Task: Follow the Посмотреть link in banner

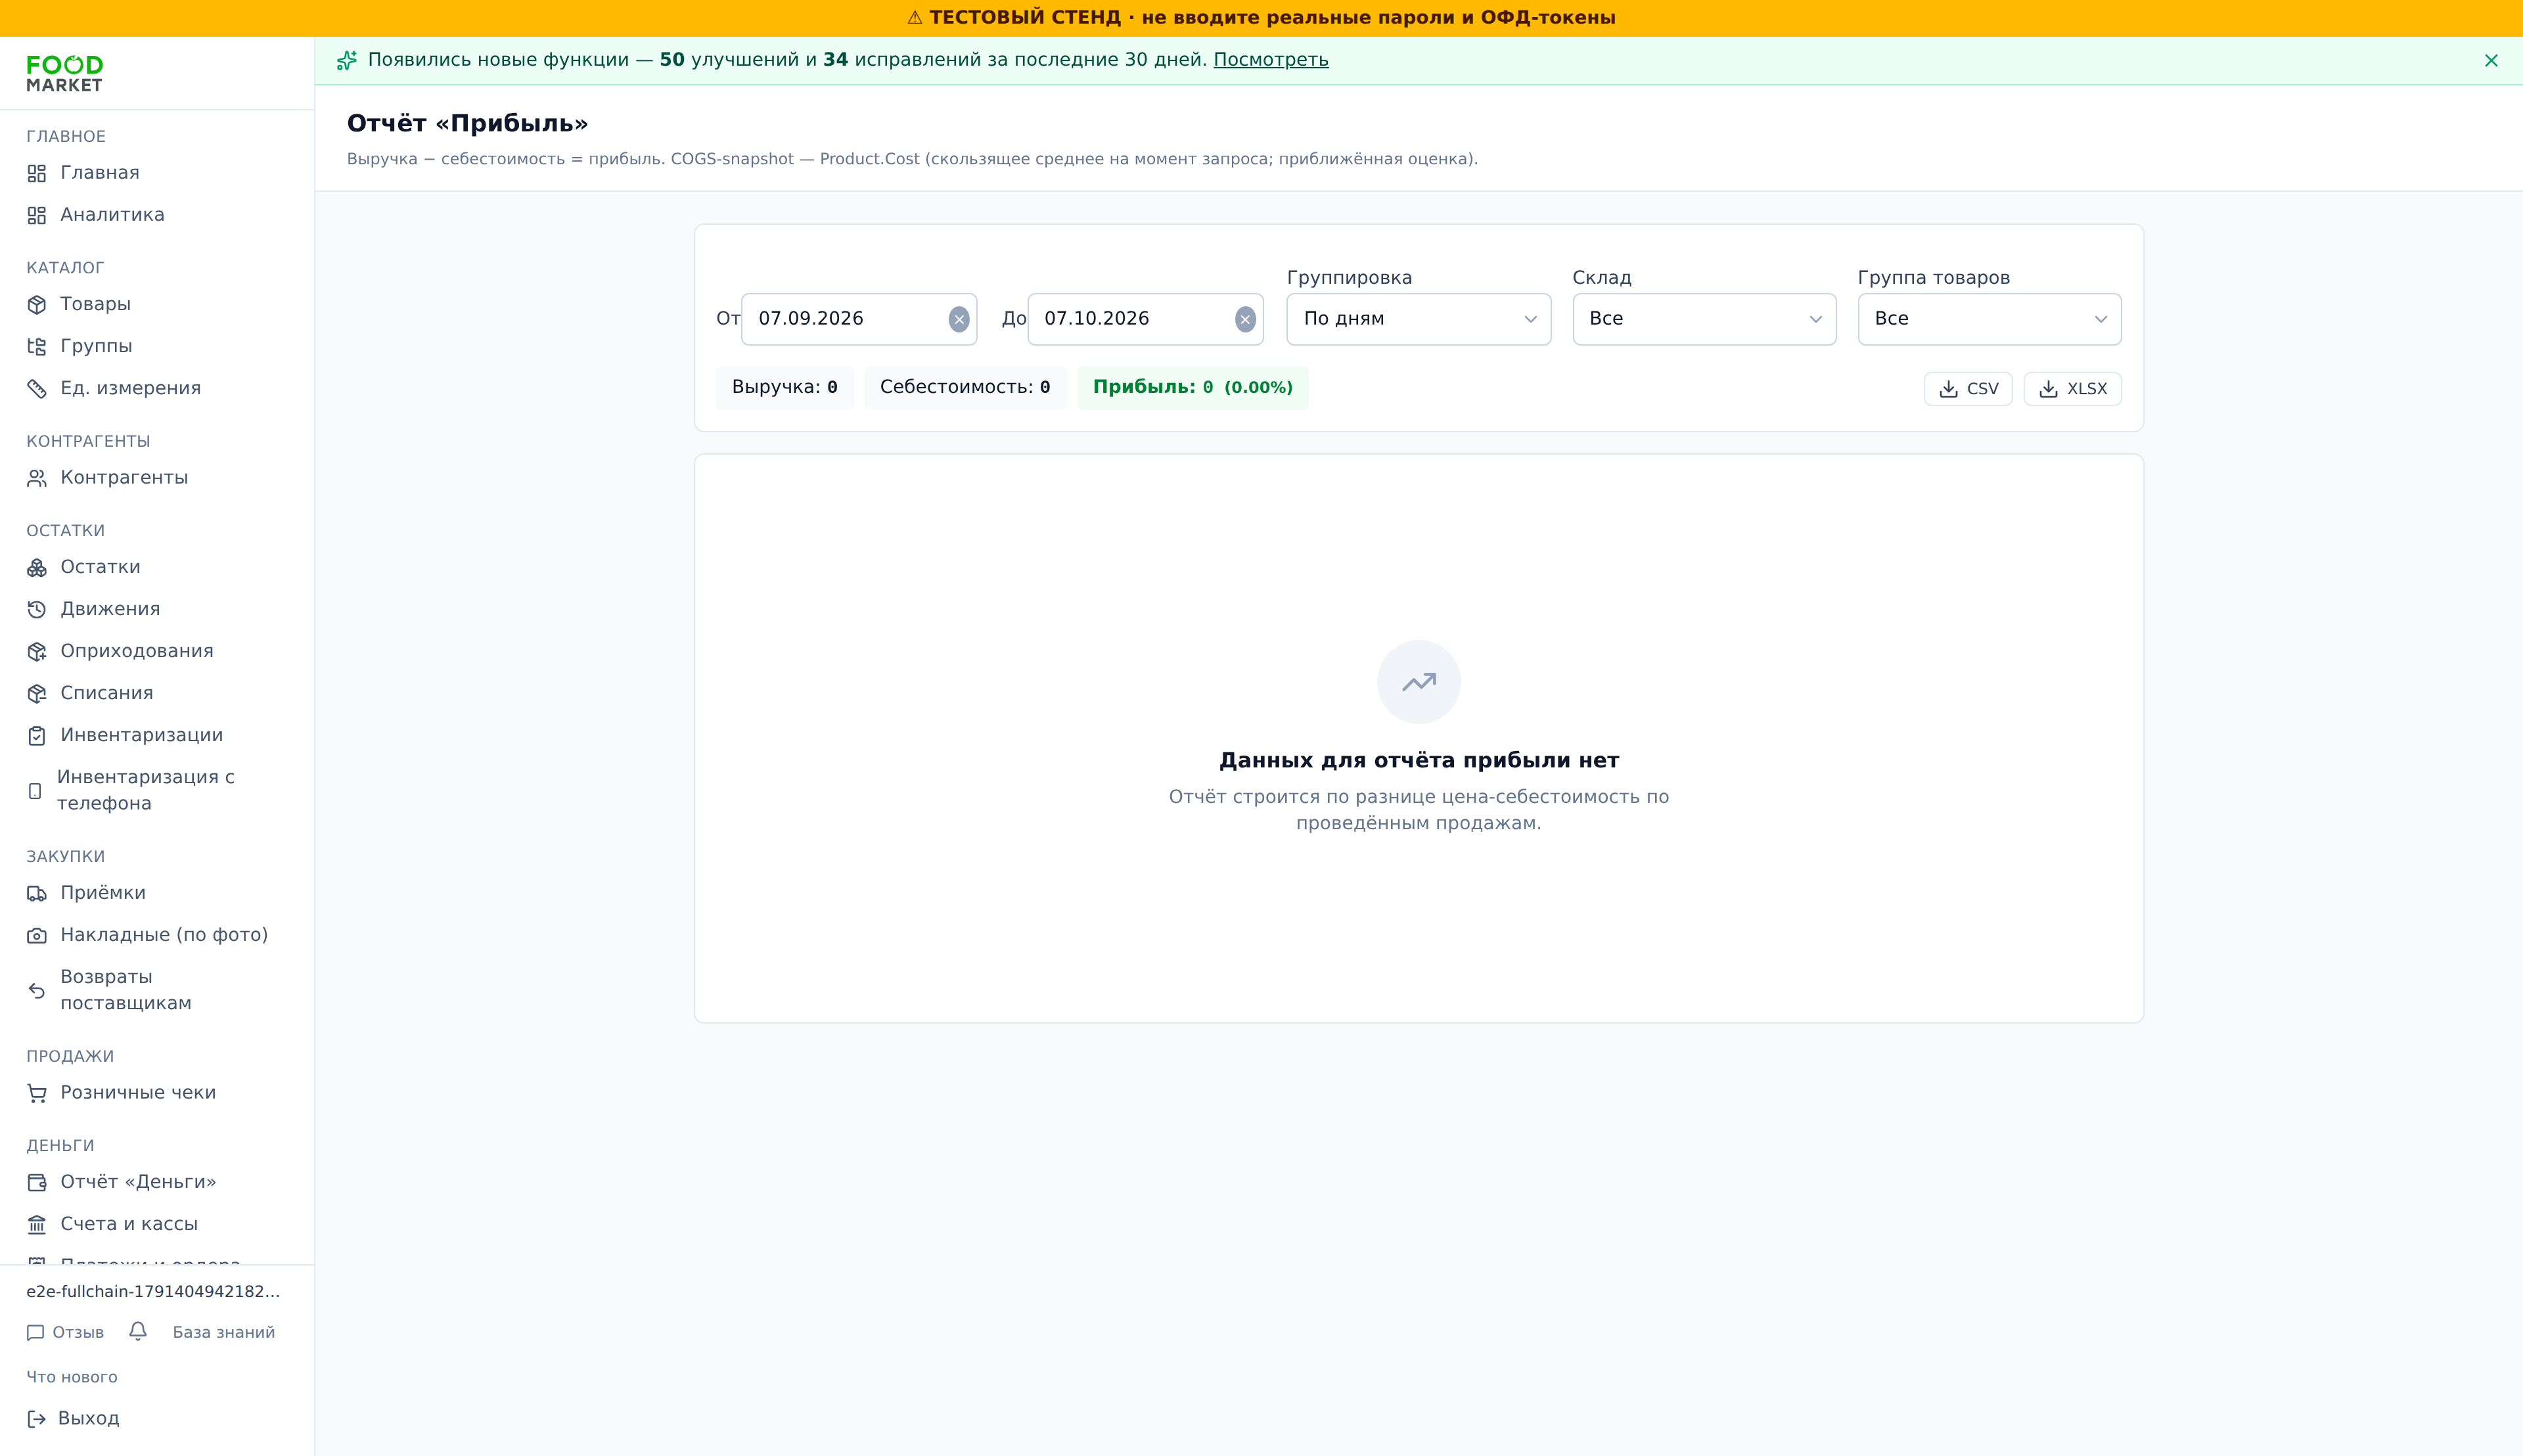Action: [1270, 60]
